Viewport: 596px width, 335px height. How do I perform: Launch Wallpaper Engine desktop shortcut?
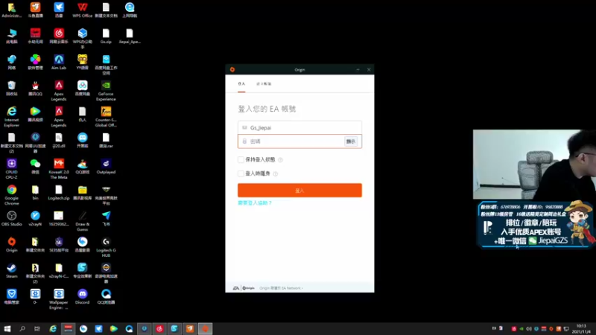coord(59,300)
